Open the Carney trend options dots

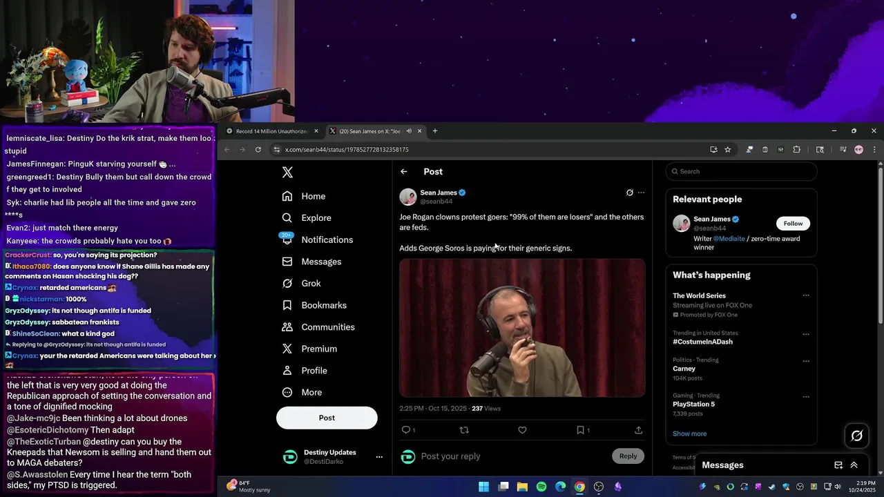[805, 362]
